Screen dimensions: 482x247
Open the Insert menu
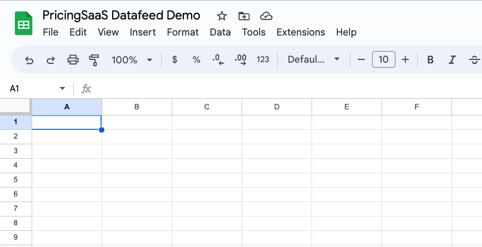pyautogui.click(x=143, y=32)
